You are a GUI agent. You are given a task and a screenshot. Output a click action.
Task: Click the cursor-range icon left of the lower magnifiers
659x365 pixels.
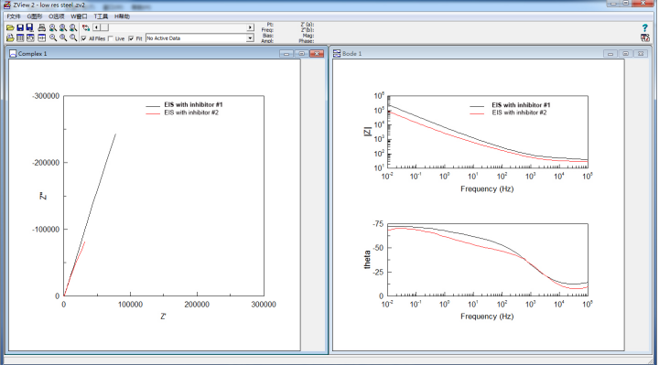point(41,38)
